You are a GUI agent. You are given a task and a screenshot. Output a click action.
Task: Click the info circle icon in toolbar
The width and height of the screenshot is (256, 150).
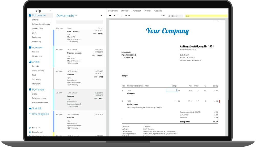[x=110, y=16]
